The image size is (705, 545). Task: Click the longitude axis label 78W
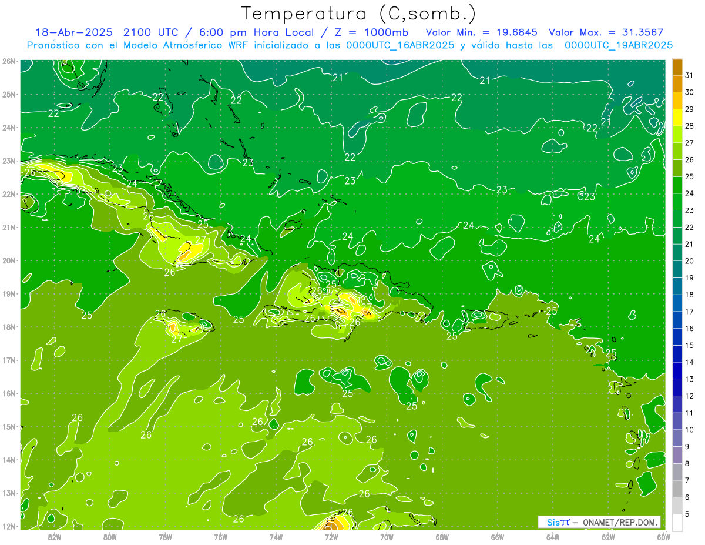165,537
